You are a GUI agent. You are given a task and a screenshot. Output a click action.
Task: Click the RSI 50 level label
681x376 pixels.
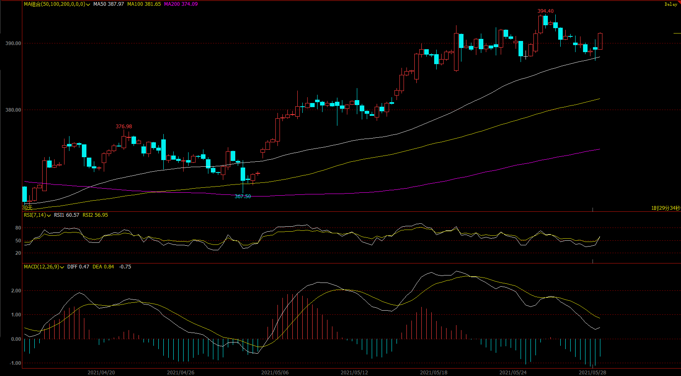coord(18,241)
